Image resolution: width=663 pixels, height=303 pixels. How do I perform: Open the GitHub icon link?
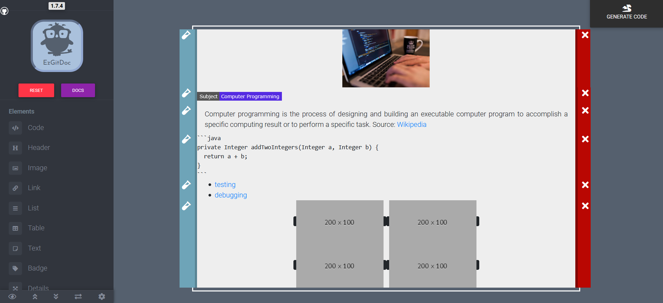click(4, 11)
